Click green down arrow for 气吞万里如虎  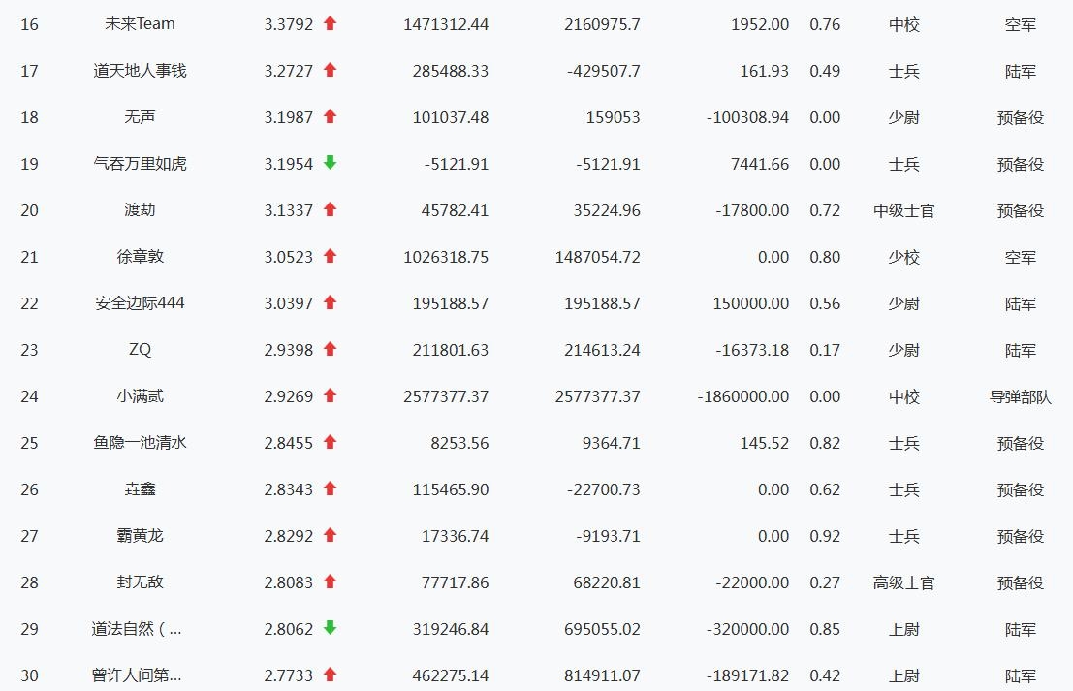point(330,163)
